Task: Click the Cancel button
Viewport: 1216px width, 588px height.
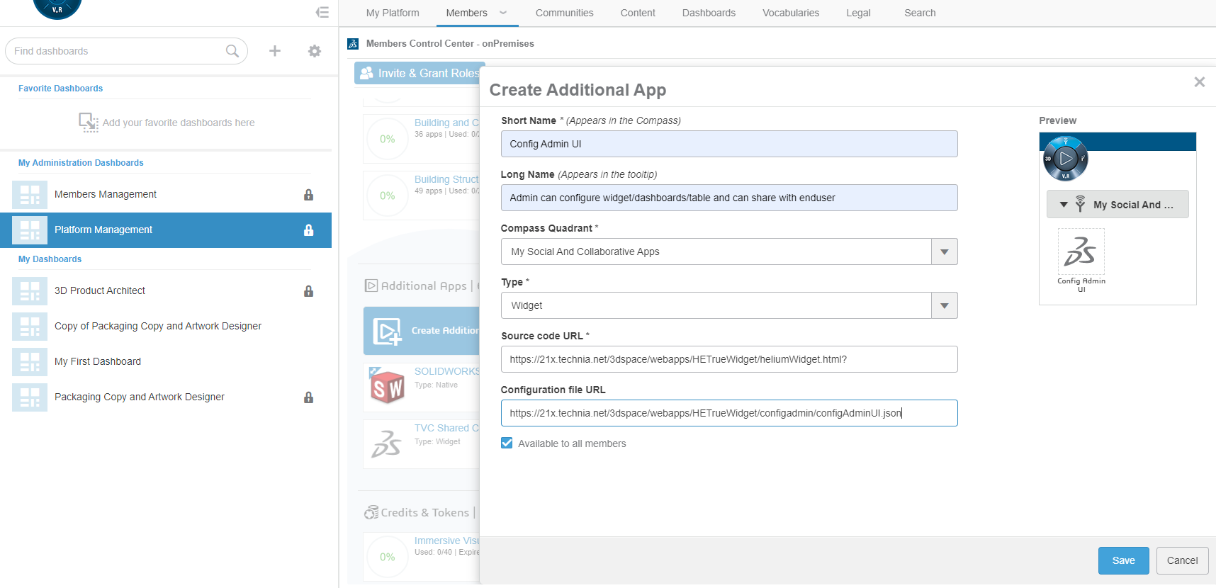Action: 1182,560
